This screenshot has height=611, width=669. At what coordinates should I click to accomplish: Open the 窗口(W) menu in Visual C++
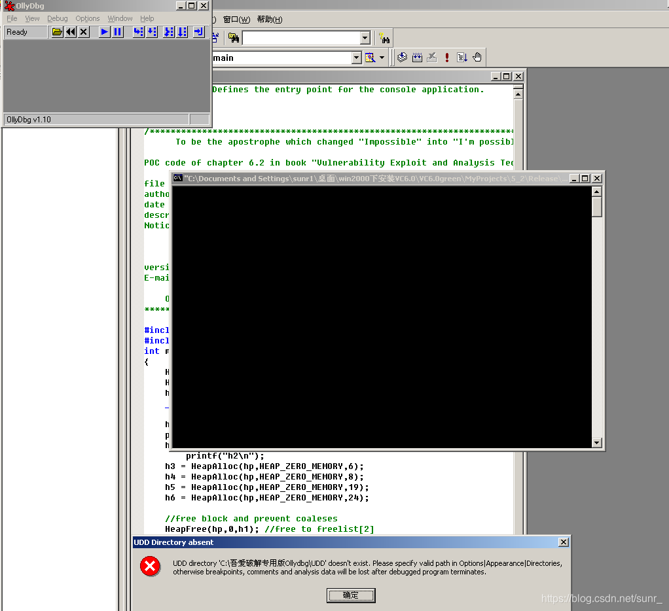click(236, 20)
